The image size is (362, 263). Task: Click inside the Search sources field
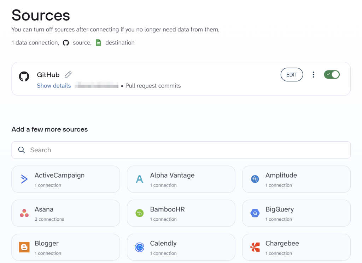coord(106,150)
